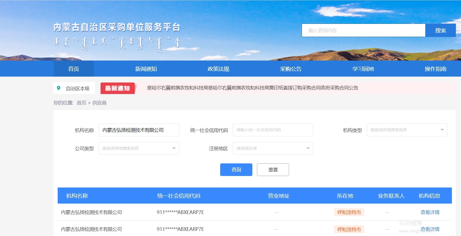
Task: Open the 采购公告 navigation item
Action: [291, 69]
